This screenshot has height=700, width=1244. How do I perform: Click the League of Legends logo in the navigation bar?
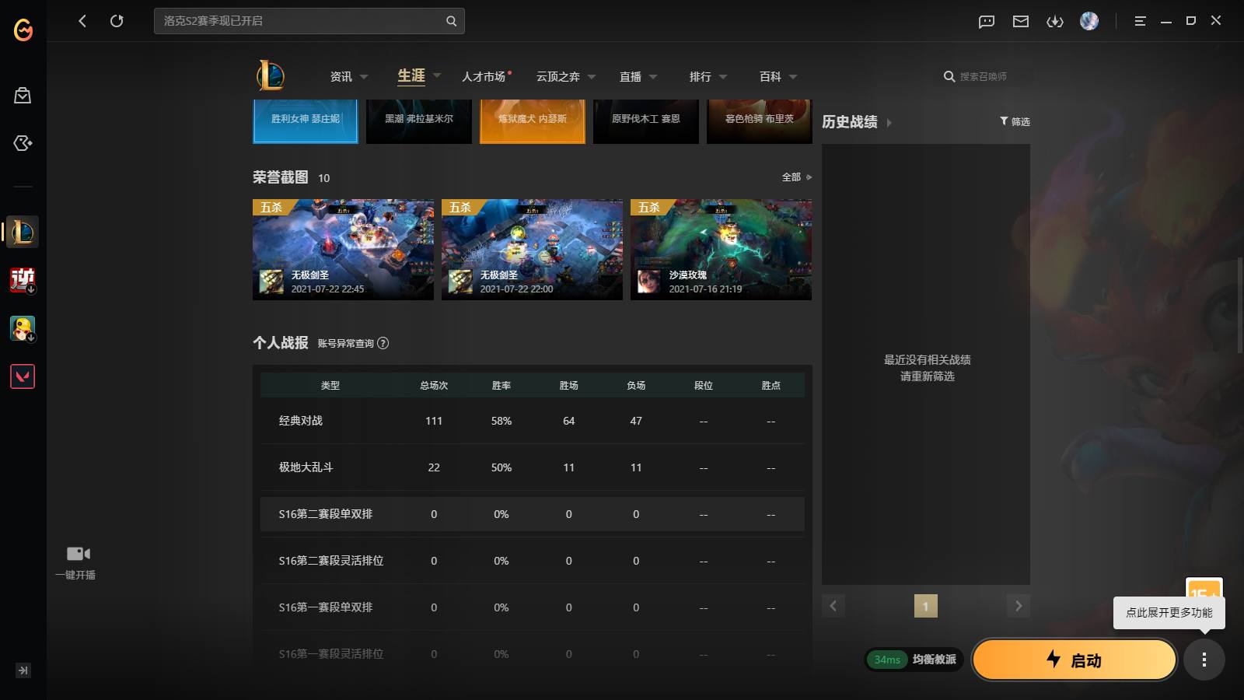click(271, 75)
